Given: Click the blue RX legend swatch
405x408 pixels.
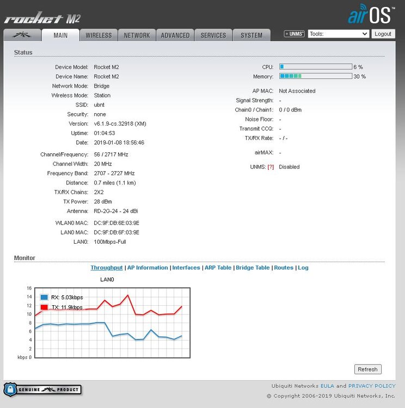Looking at the screenshot, I should click(44, 298).
